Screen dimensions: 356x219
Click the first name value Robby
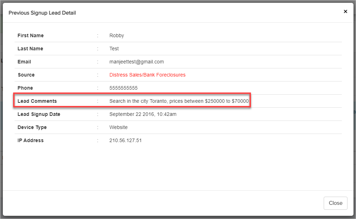click(x=116, y=35)
